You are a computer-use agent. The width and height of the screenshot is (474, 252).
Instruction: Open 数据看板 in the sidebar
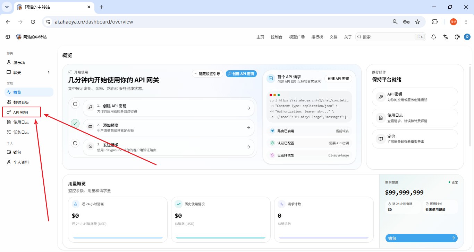click(29, 102)
